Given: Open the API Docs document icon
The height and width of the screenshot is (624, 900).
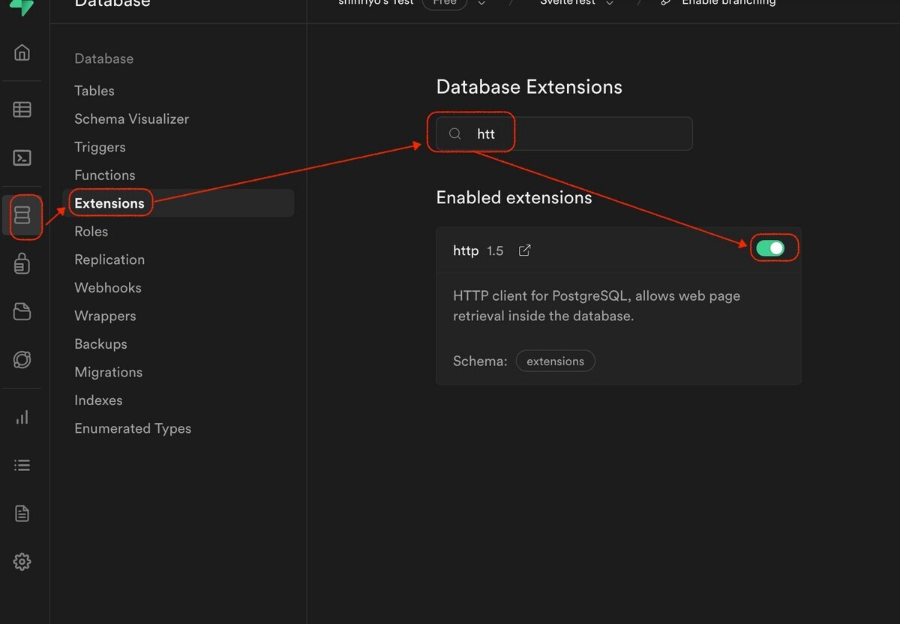Looking at the screenshot, I should pos(22,514).
